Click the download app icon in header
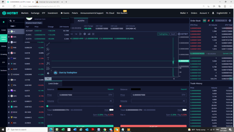 (x=213, y=13)
